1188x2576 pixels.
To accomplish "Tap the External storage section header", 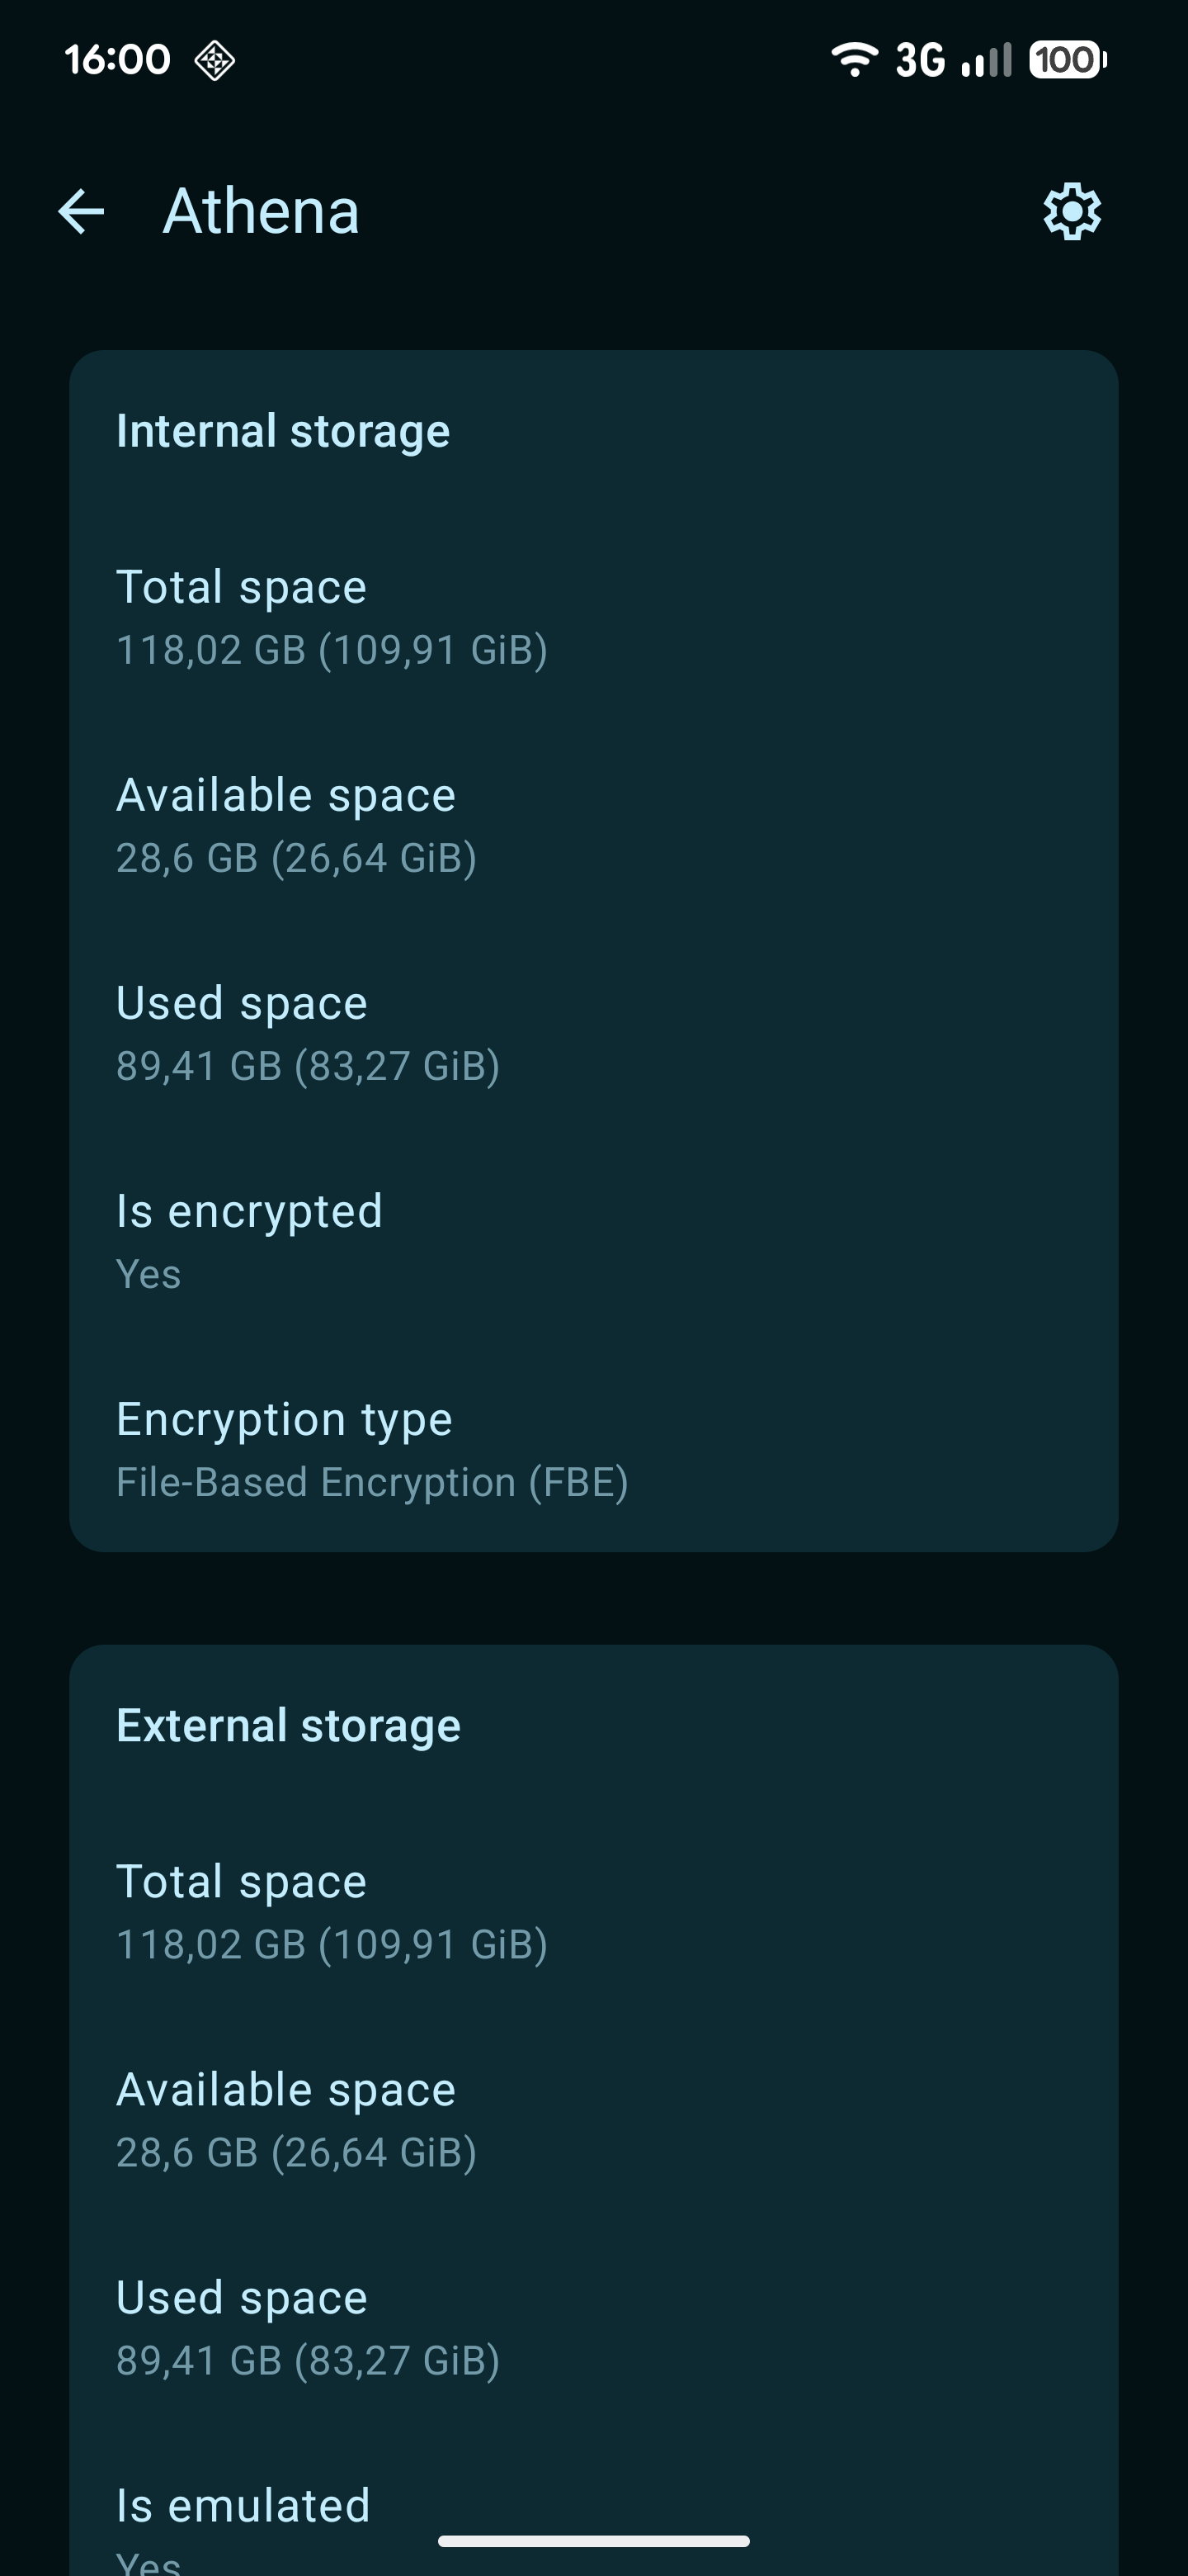I will click(x=289, y=1725).
